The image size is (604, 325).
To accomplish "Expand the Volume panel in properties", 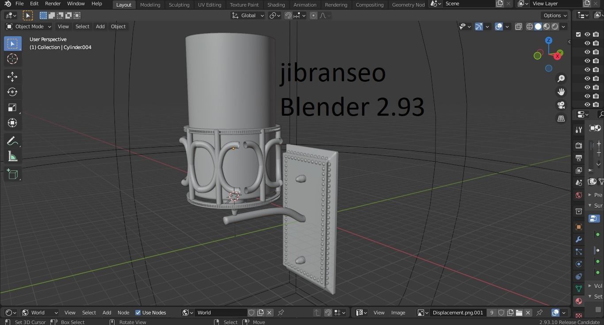I will tap(596, 286).
